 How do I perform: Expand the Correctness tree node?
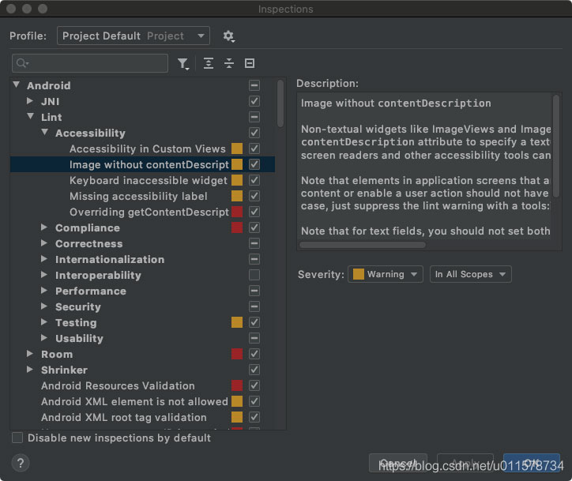pos(45,243)
